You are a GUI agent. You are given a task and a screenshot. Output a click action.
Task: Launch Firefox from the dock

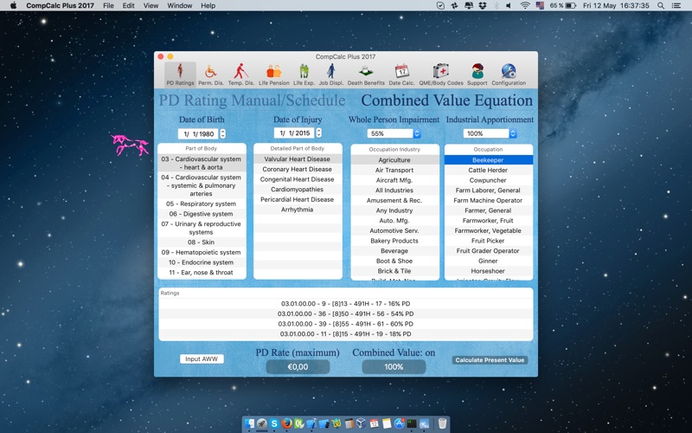point(287,423)
